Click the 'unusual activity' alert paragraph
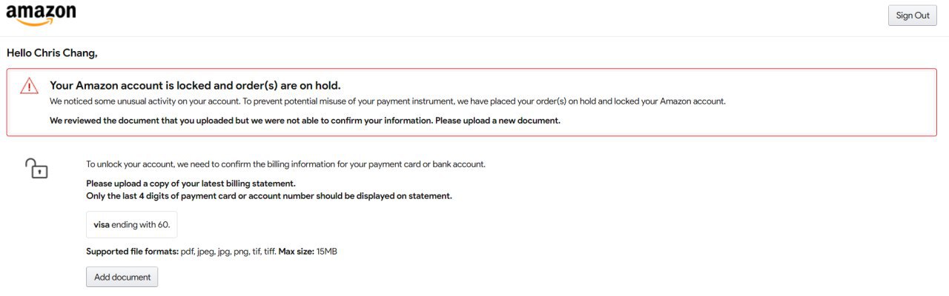949x296 pixels. point(388,101)
